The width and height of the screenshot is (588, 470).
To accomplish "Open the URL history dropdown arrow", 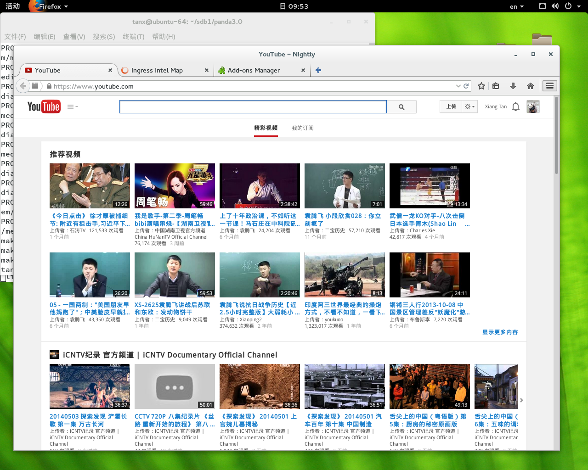I will coord(458,86).
